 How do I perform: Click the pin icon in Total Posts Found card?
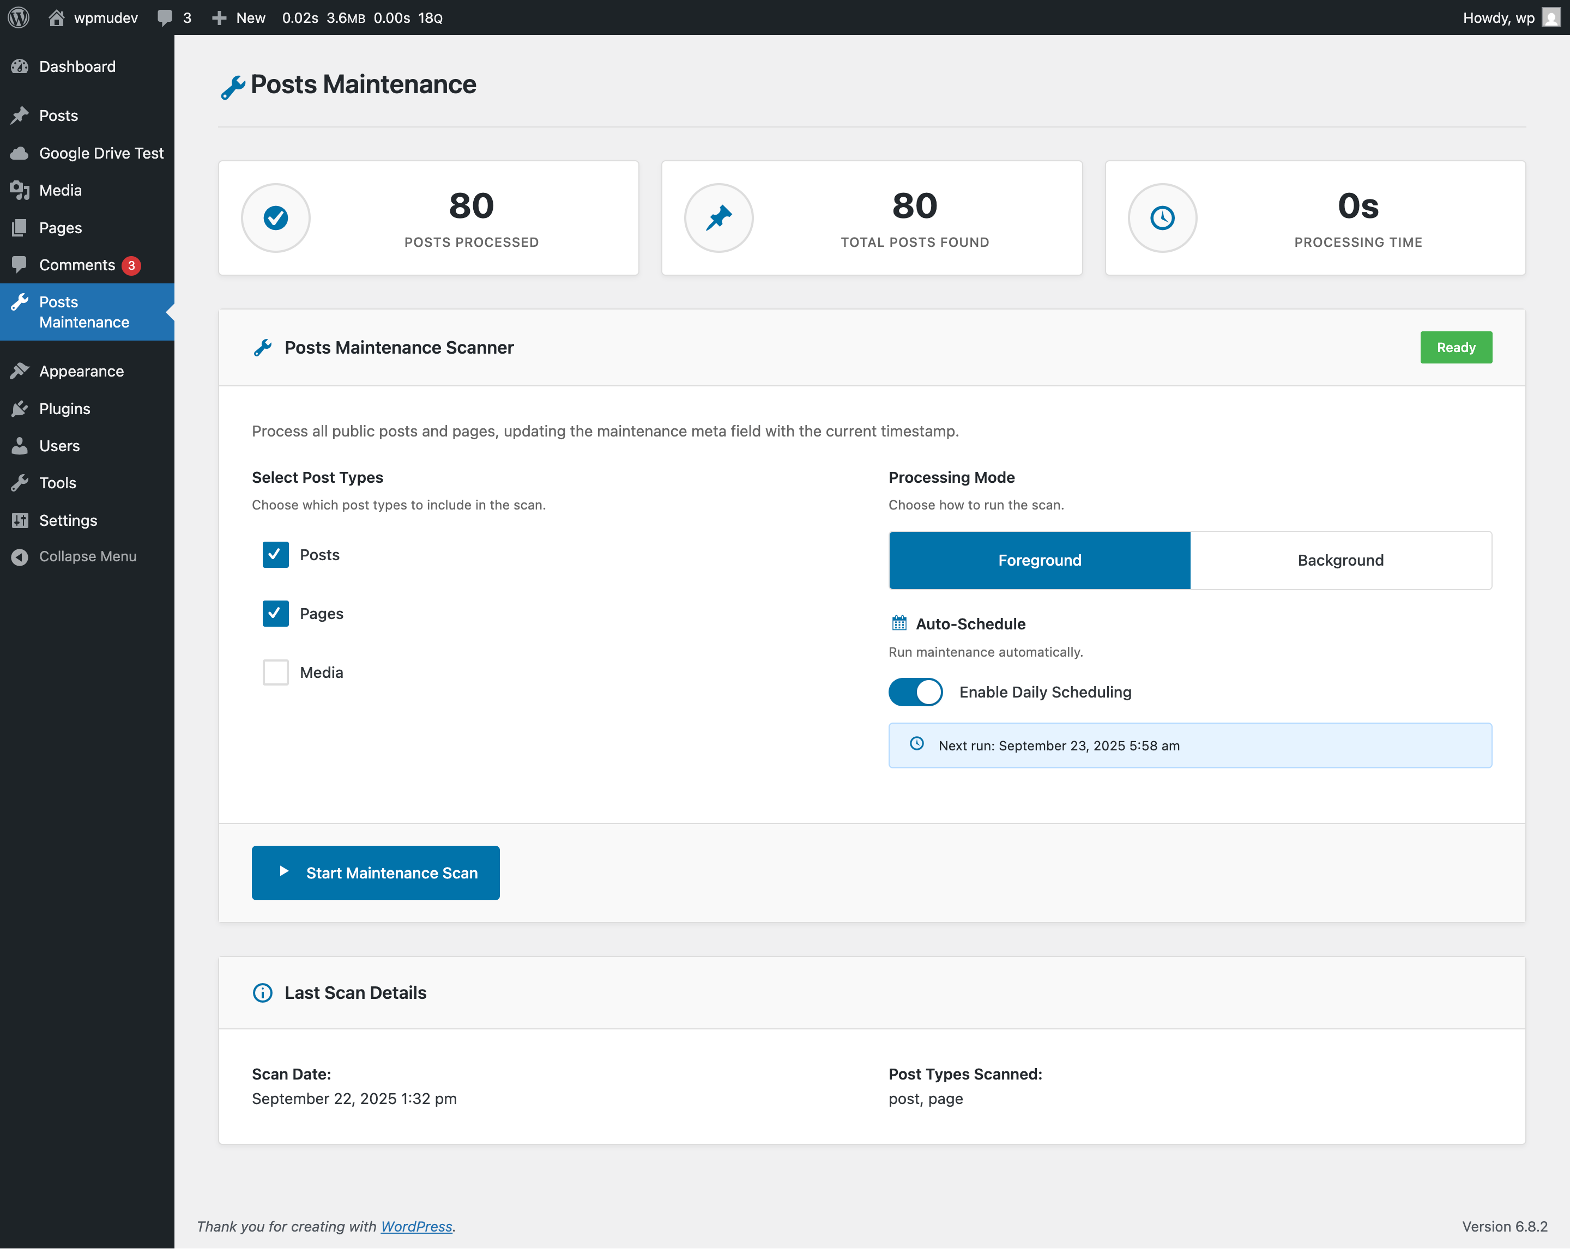(718, 217)
